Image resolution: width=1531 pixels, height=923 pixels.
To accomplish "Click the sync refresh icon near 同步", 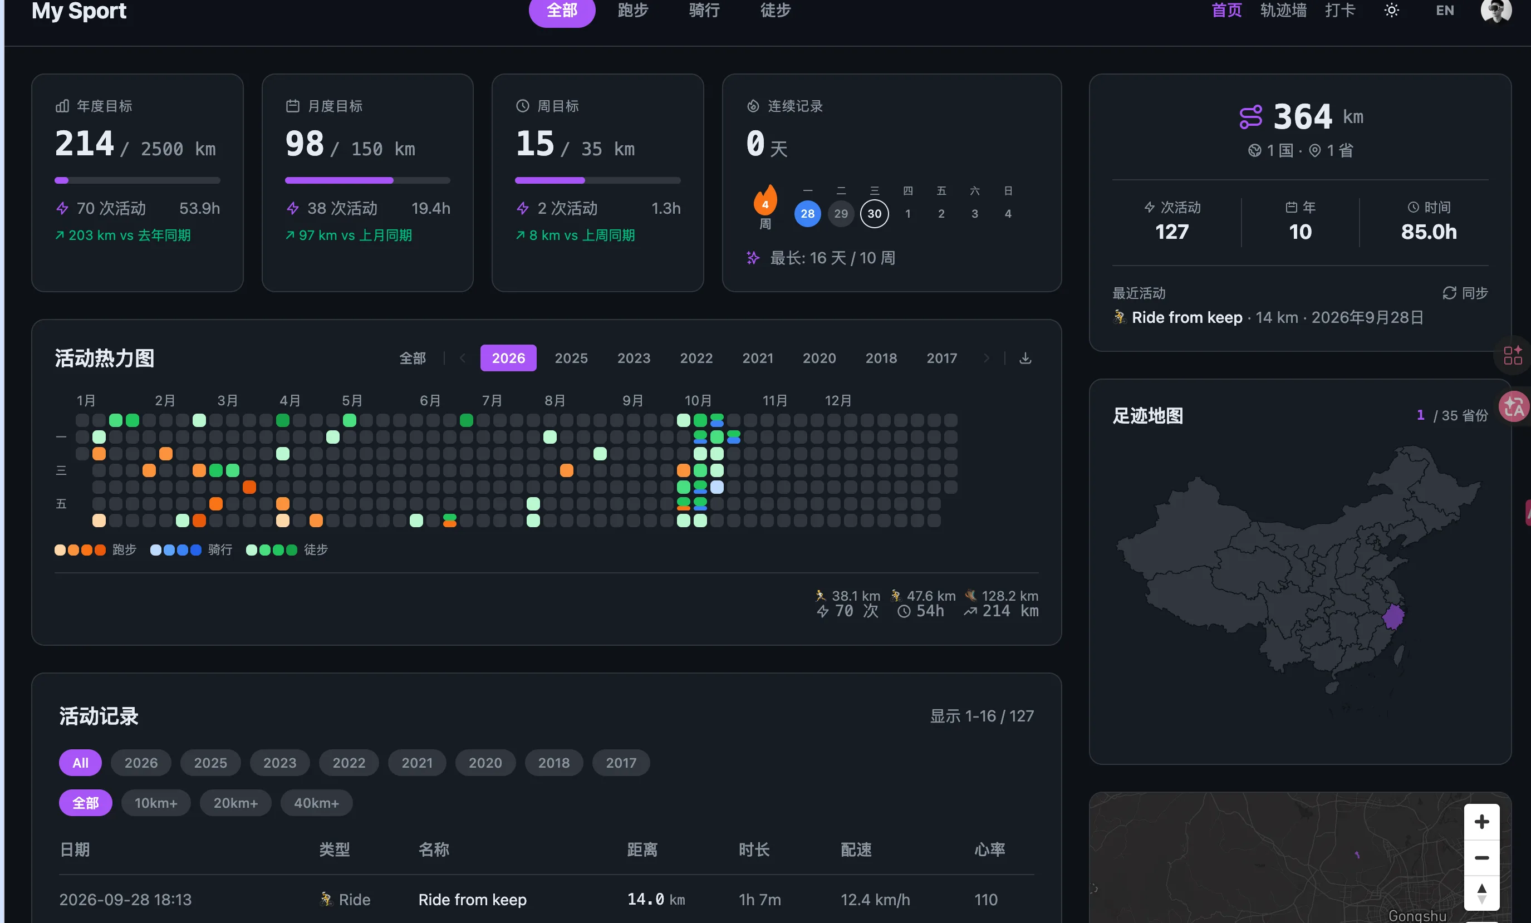I will [x=1449, y=293].
